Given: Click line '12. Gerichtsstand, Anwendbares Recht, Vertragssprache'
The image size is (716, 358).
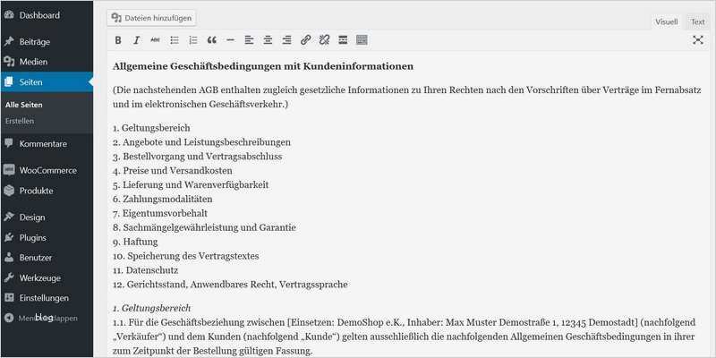Looking at the screenshot, I should (230, 285).
